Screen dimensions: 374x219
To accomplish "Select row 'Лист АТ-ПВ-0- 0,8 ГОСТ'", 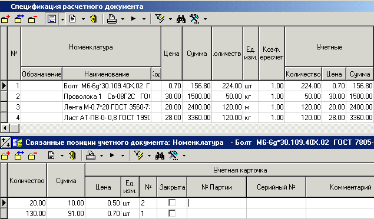I will pos(187,118).
